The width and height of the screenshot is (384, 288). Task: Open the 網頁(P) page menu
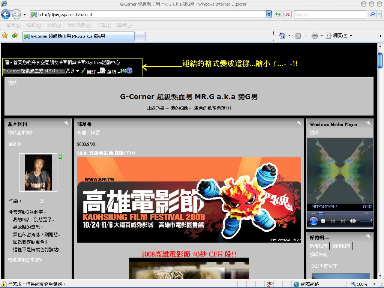pos(339,36)
